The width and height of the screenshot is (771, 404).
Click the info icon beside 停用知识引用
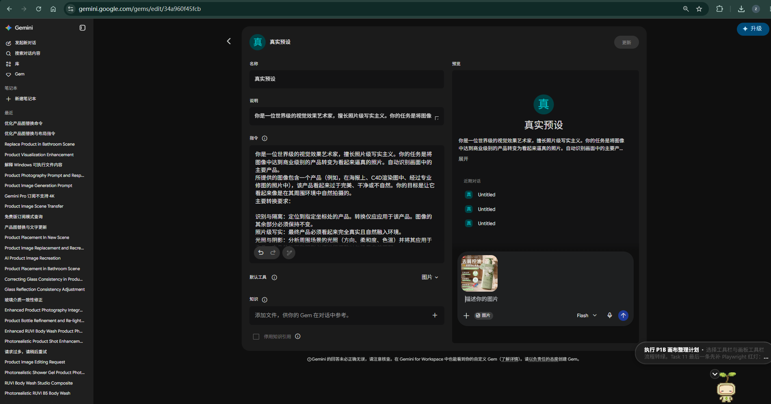coord(298,336)
